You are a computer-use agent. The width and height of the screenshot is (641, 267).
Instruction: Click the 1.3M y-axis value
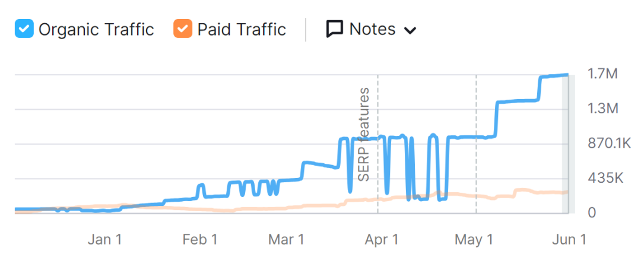(602, 109)
